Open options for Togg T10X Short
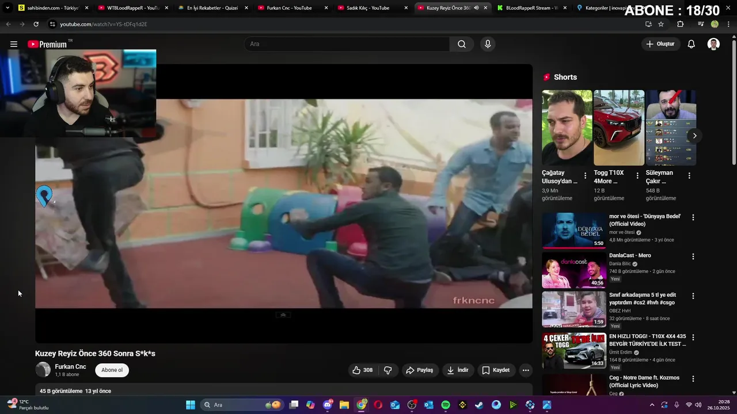The width and height of the screenshot is (737, 414). point(637,175)
